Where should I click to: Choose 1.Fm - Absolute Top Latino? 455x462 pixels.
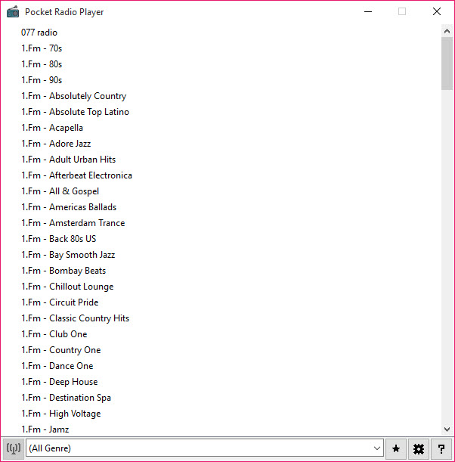[x=75, y=112]
